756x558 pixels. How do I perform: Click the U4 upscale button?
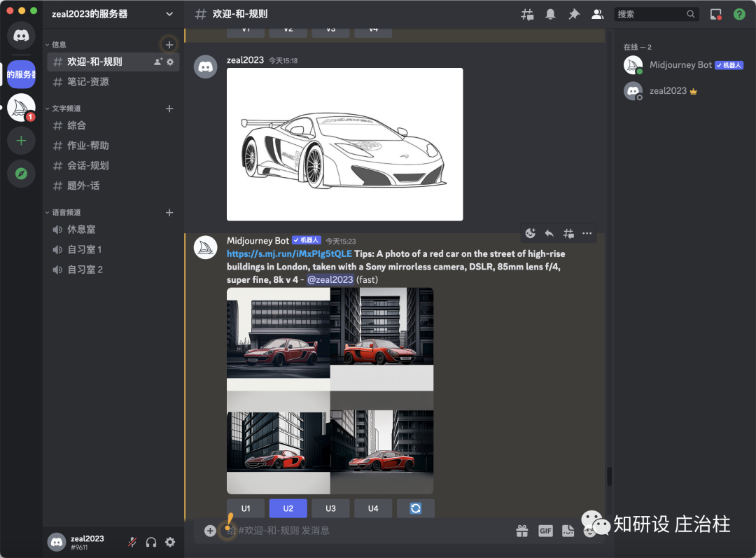click(x=373, y=508)
